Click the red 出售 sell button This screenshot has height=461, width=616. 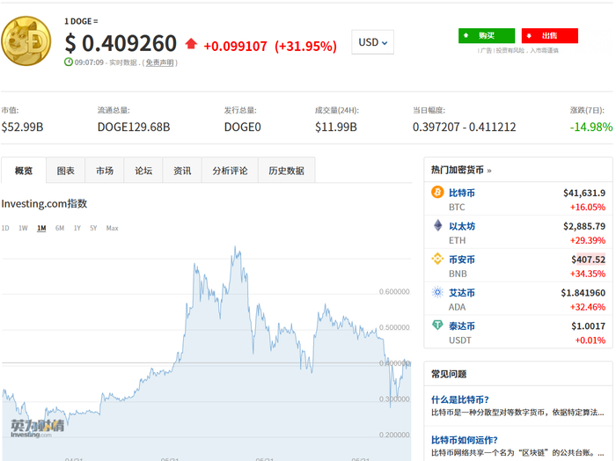point(550,36)
